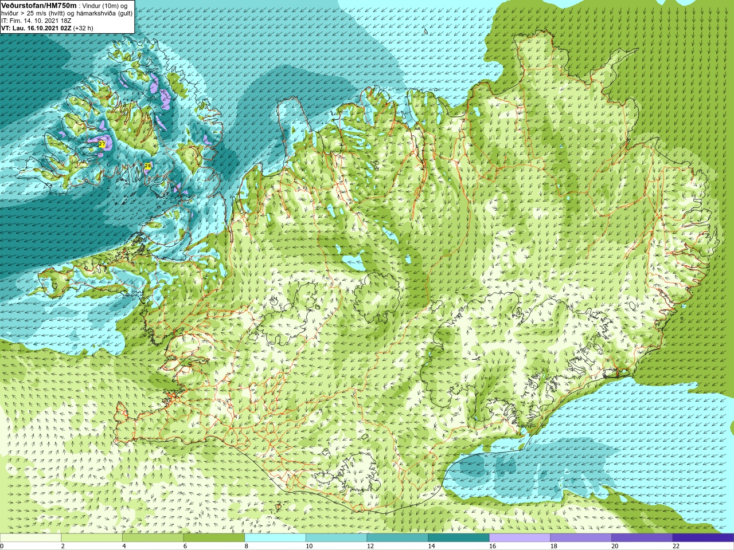The width and height of the screenshot is (734, 550).
Task: Click the legend scale number 8
Action: point(246,546)
